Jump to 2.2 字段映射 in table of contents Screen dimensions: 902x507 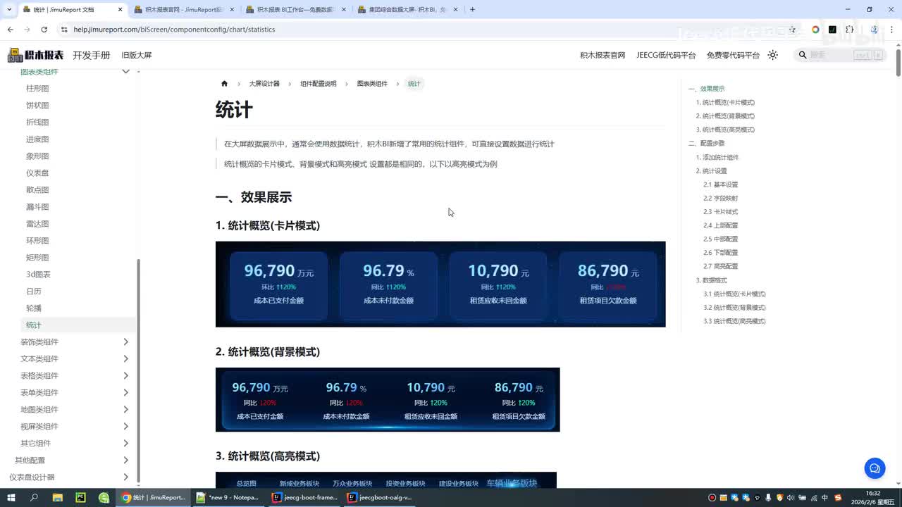[720, 198]
